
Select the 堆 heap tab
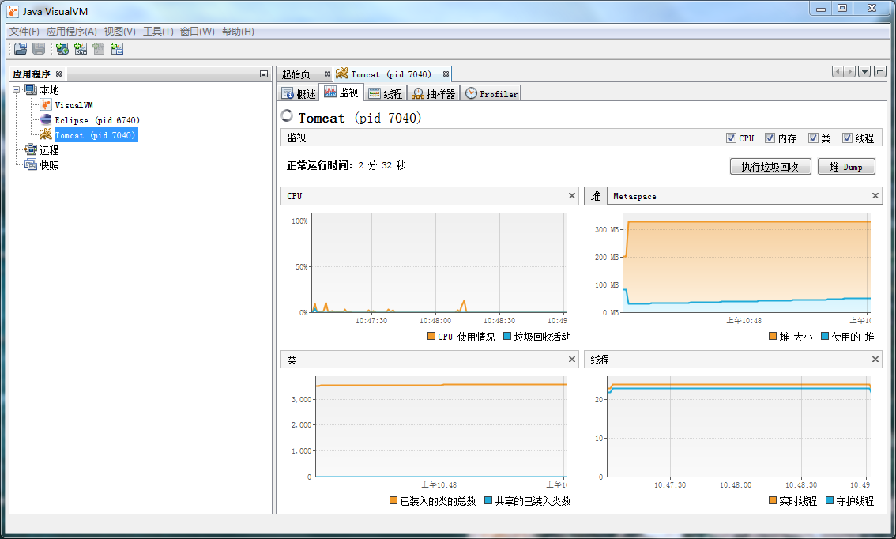(596, 196)
